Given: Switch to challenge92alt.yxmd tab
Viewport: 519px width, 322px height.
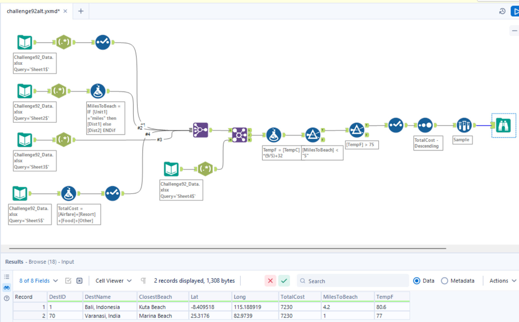Looking at the screenshot, I should (33, 11).
